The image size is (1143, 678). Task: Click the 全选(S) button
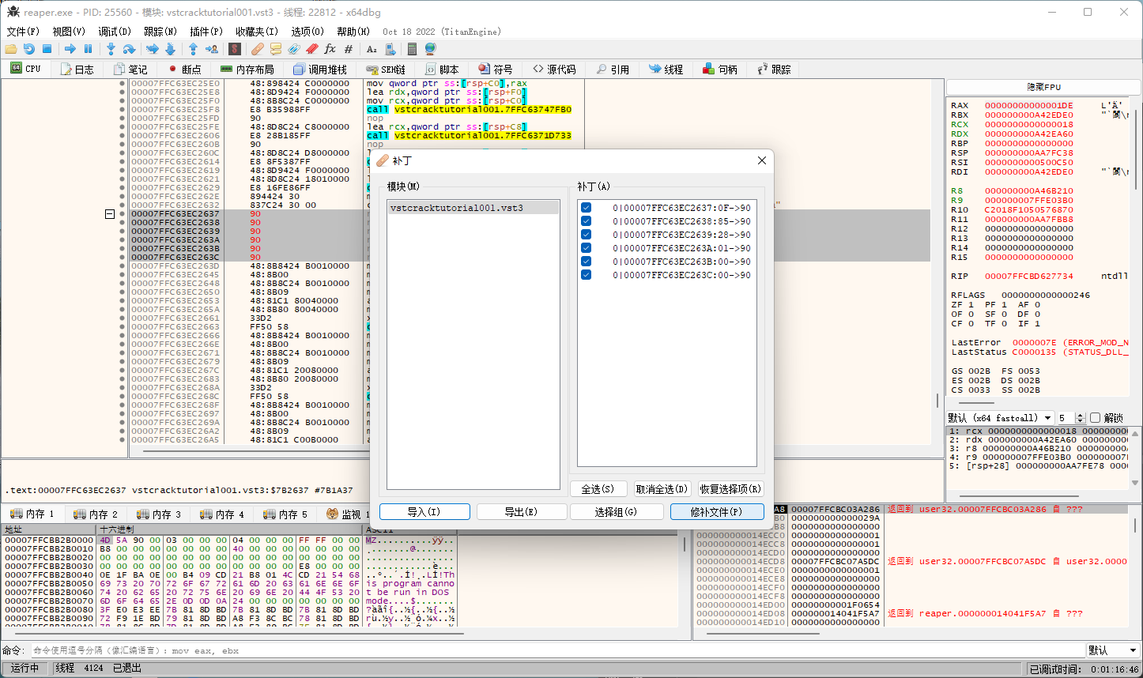pyautogui.click(x=598, y=489)
